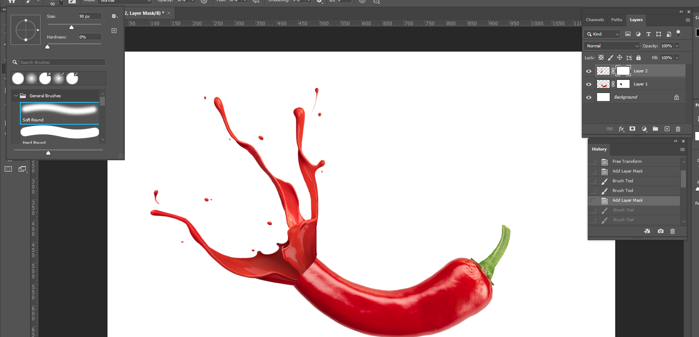
Task: Lock transparent pixels in Layers panel
Action: 601,58
